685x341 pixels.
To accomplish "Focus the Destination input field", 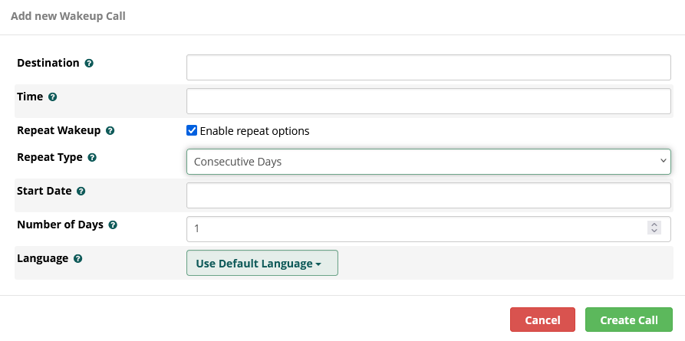I will (428, 67).
